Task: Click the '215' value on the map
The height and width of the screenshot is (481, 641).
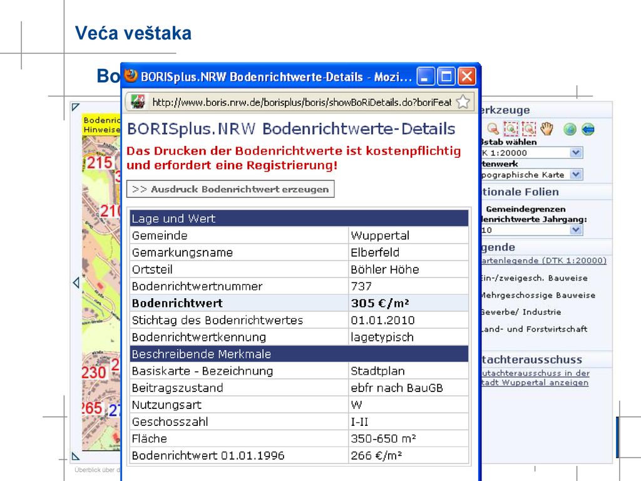Action: point(100,162)
